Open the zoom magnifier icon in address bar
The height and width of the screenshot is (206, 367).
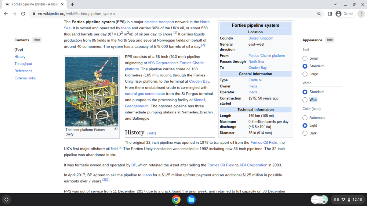(x=319, y=14)
